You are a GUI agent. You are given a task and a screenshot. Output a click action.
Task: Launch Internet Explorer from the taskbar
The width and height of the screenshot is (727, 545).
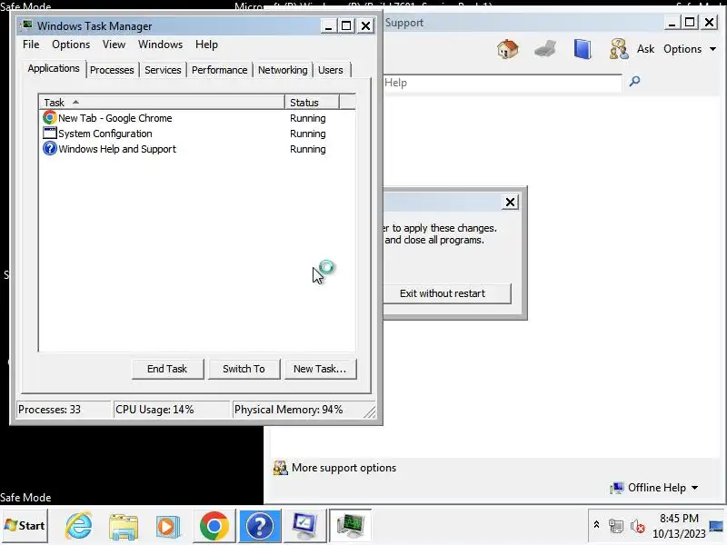click(x=78, y=526)
